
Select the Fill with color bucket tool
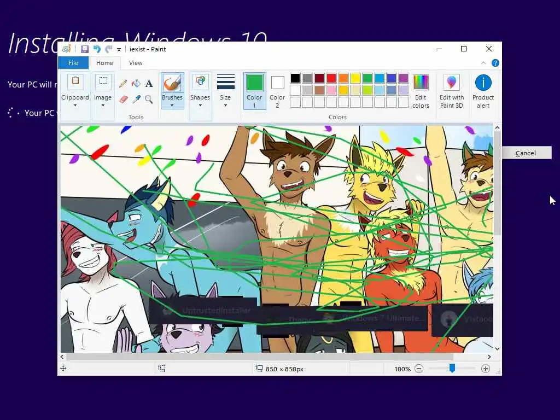(136, 84)
